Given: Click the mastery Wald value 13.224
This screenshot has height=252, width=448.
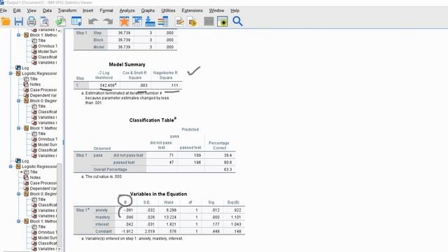Looking at the screenshot, I should point(171,217).
